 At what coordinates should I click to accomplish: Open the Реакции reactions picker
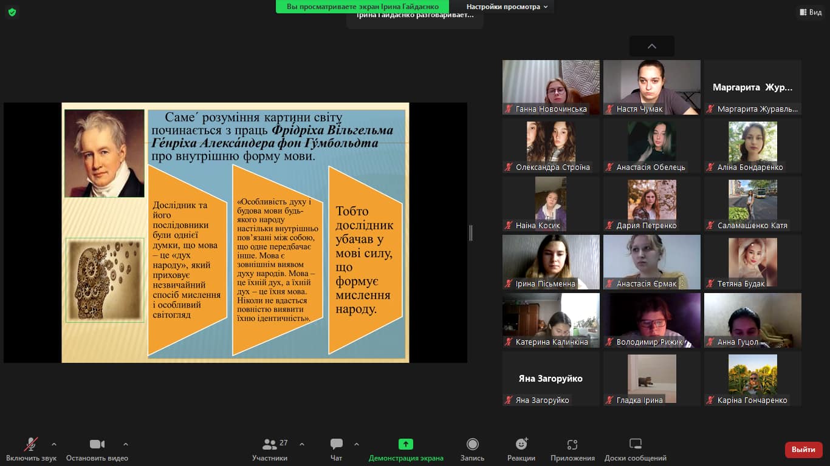521,449
